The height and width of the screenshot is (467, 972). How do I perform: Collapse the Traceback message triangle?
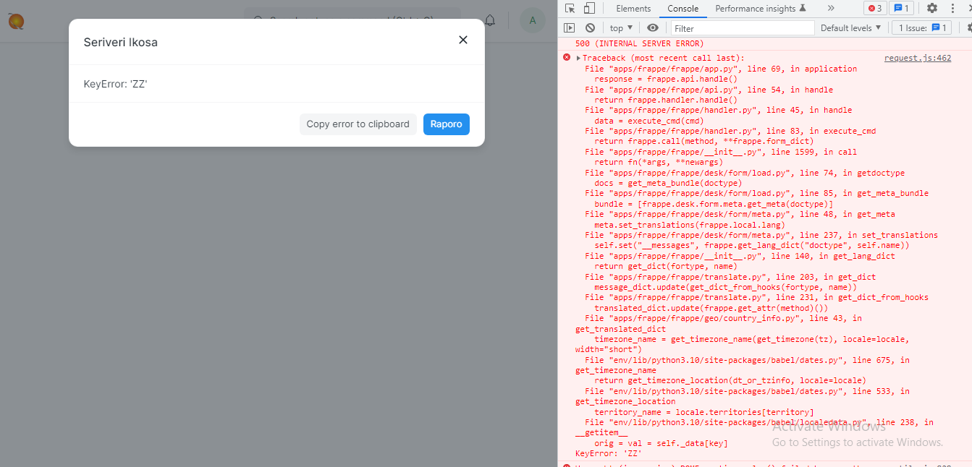[x=579, y=59]
